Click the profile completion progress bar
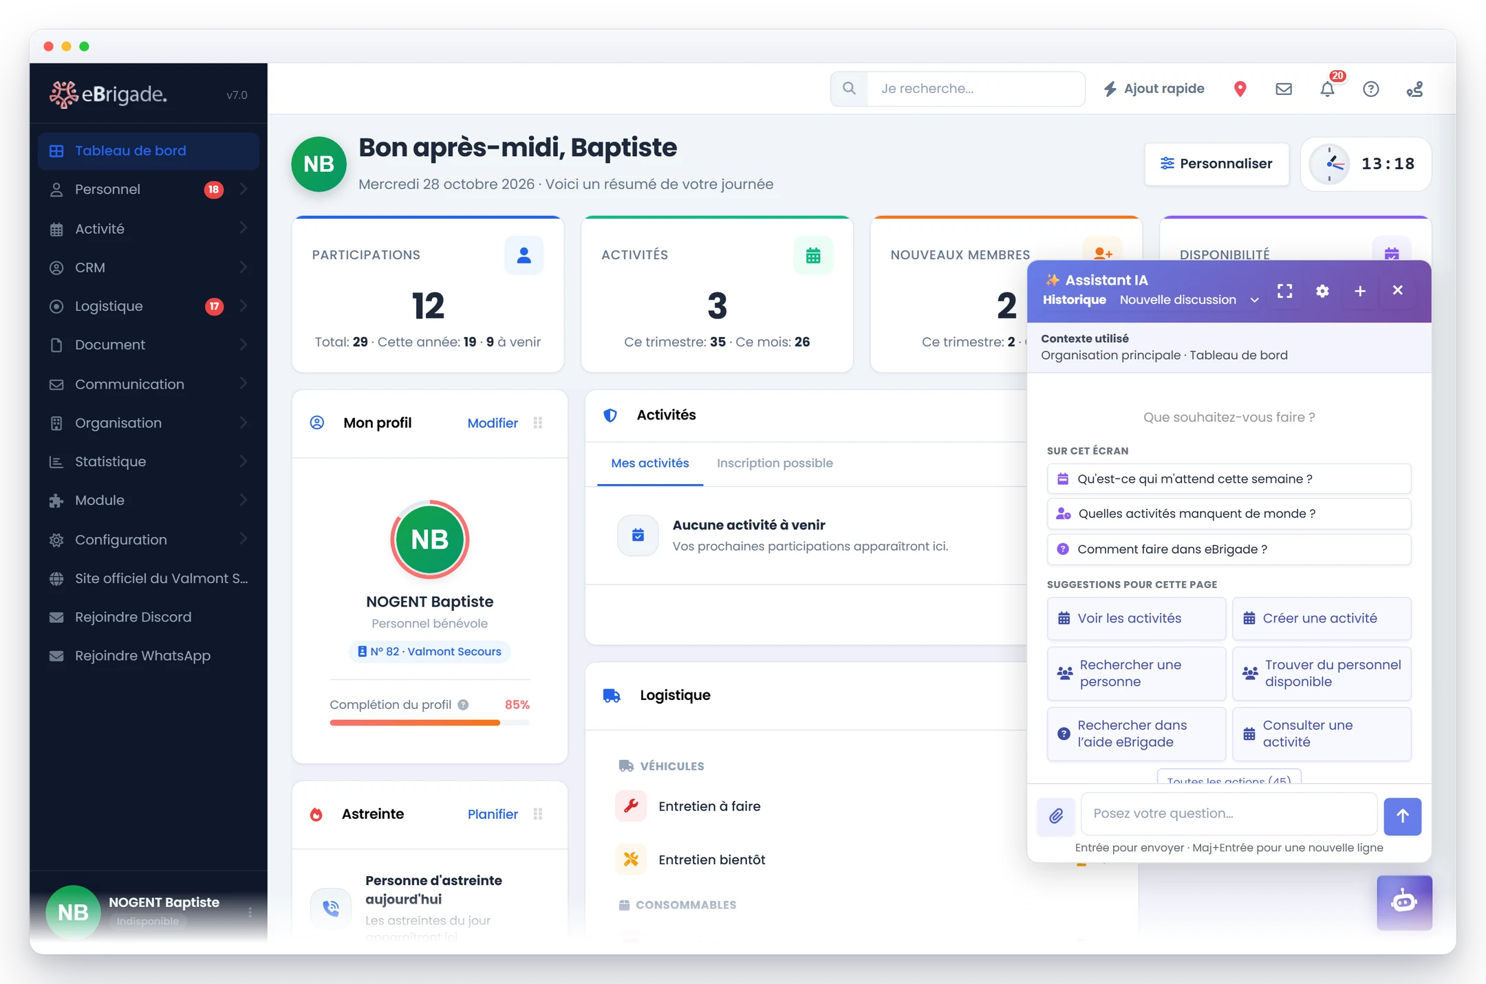The image size is (1486, 984). (429, 723)
